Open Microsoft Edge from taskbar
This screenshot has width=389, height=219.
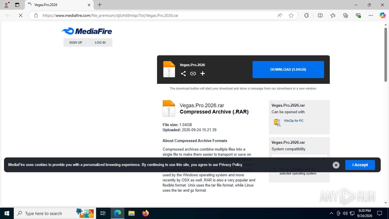(x=118, y=213)
